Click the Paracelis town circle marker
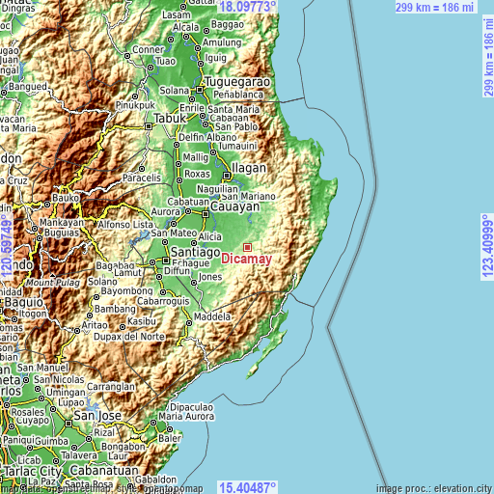 point(142,169)
